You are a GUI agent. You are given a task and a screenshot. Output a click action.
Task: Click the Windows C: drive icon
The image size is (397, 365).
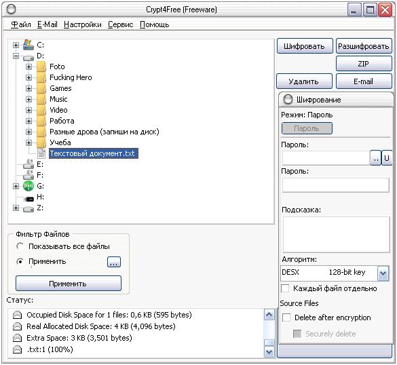[28, 45]
